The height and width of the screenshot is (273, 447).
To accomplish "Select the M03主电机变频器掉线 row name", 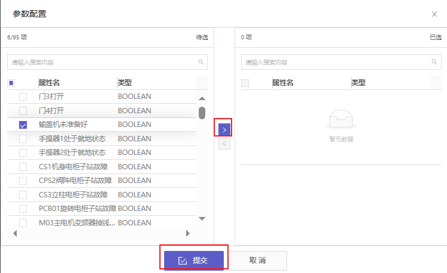I will click(77, 222).
